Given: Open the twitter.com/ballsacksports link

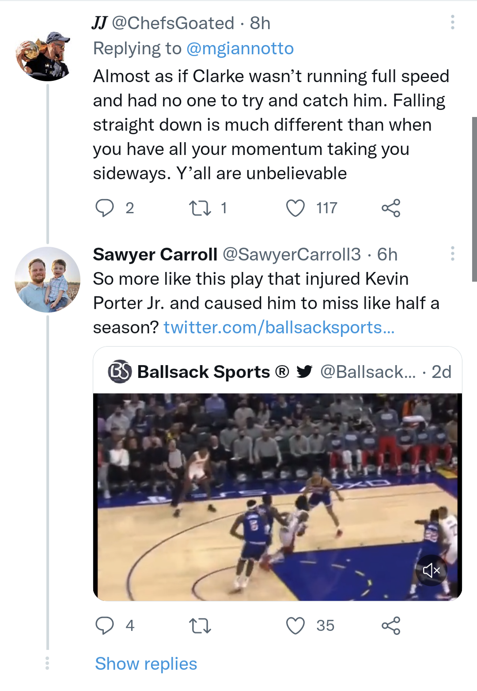Looking at the screenshot, I should click(x=279, y=328).
